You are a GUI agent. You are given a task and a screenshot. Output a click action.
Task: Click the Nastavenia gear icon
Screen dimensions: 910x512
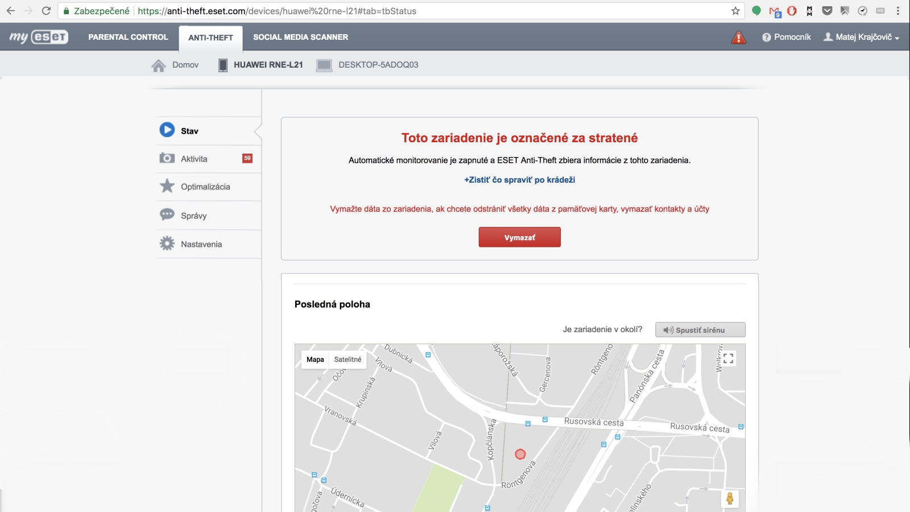point(167,243)
